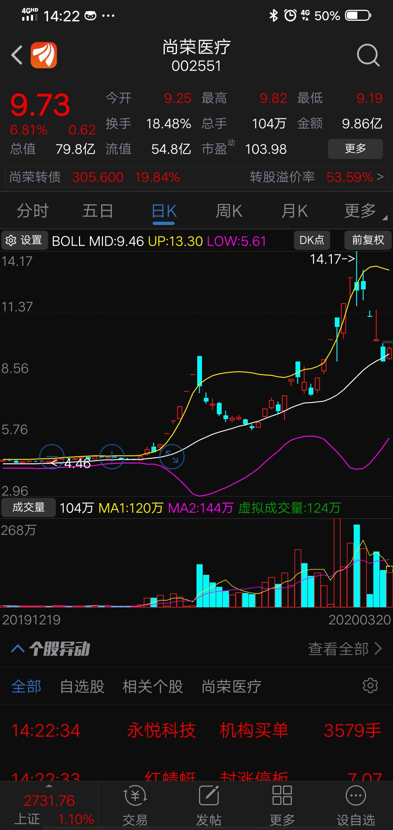
Task: Tap the 3579手 volume value
Action: [352, 731]
